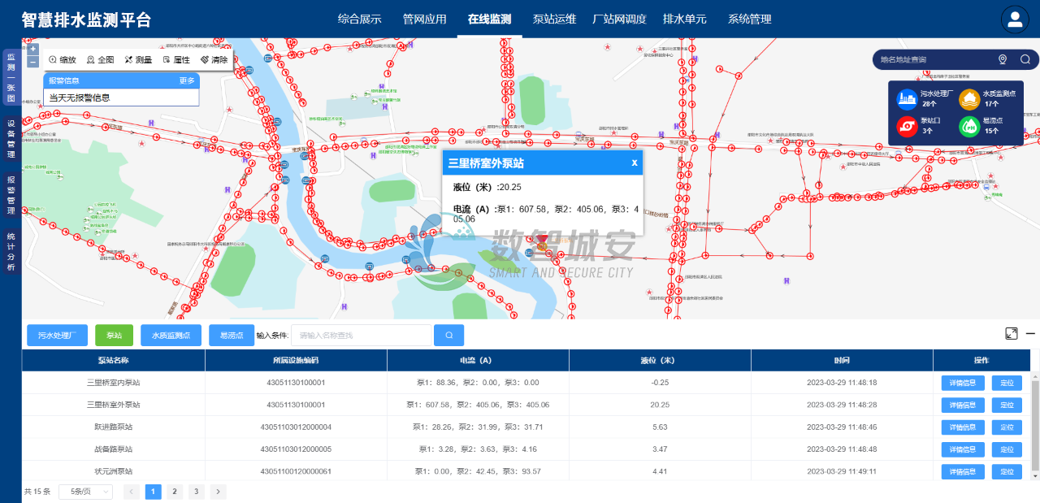Toggle the 水质监测点 filter button
This screenshot has height=503, width=1040.
tap(171, 335)
